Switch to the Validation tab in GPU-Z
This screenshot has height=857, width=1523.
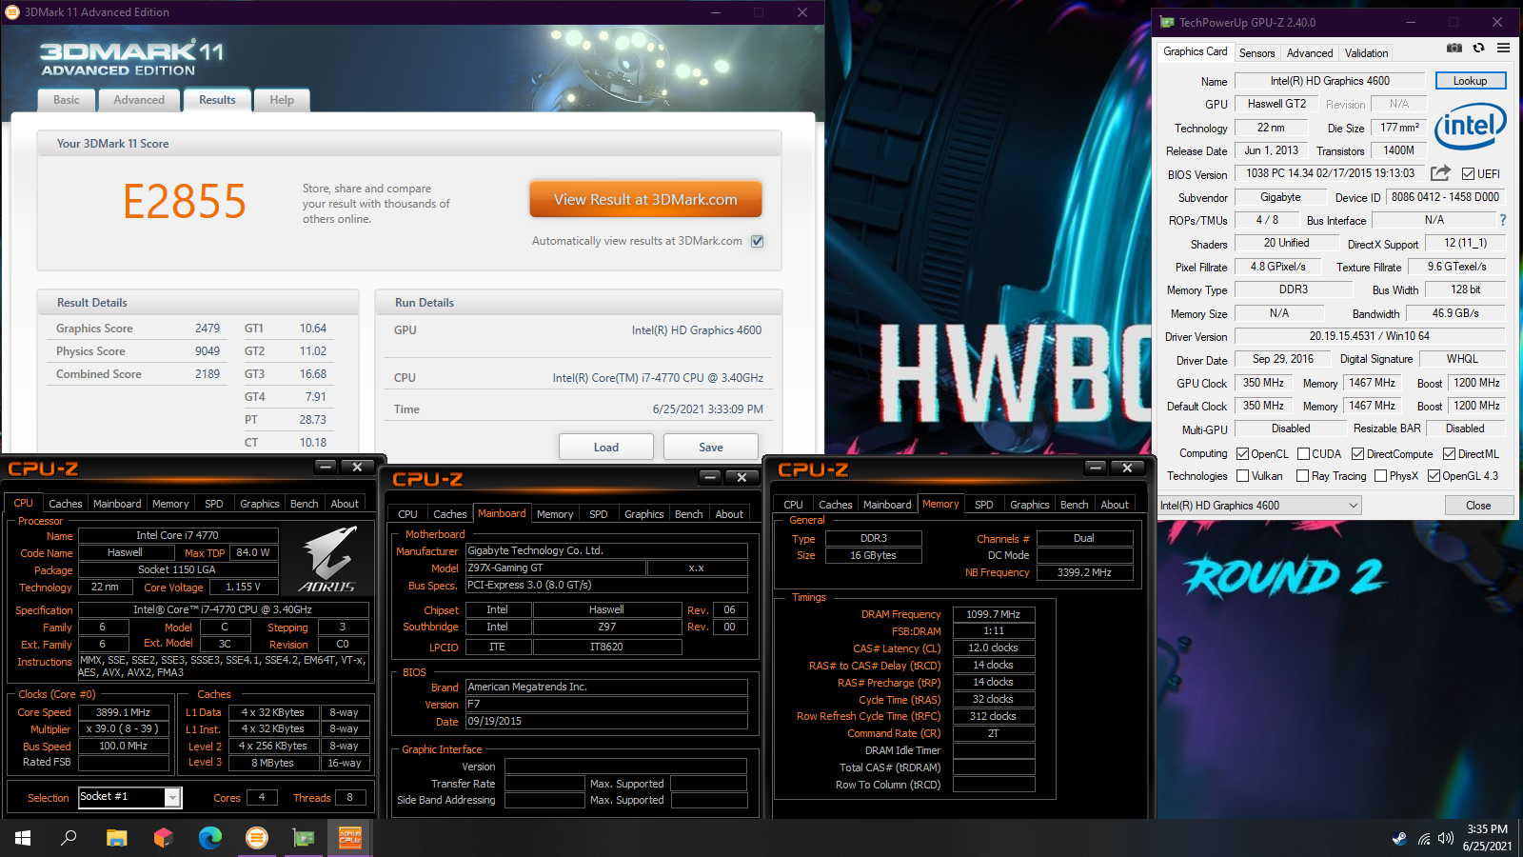1366,53
